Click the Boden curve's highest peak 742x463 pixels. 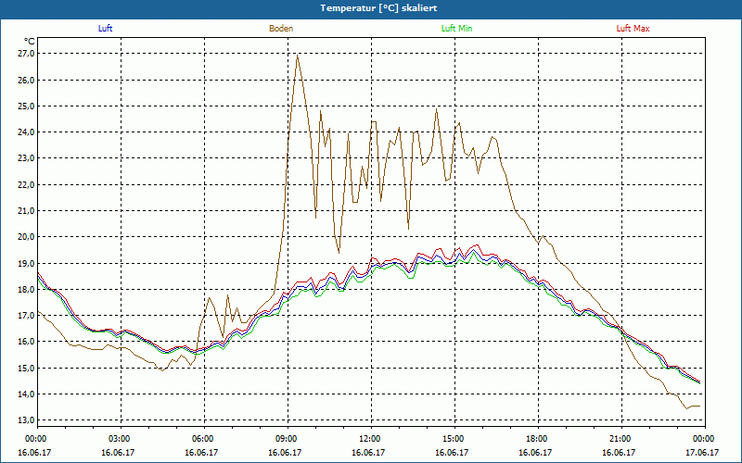[x=297, y=55]
